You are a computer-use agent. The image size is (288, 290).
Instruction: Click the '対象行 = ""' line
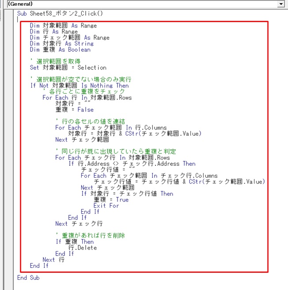coord(73,103)
